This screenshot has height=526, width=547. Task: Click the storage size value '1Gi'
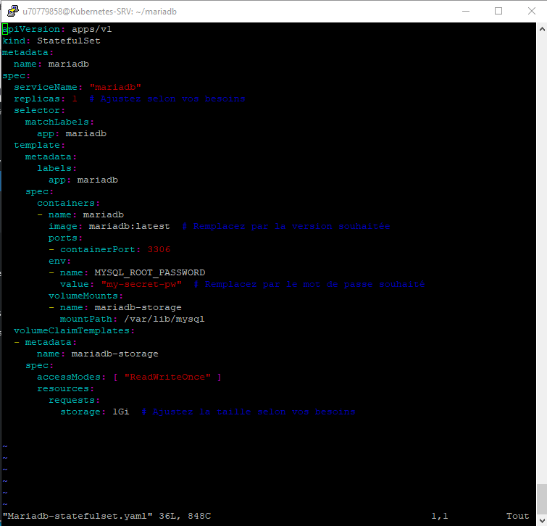(x=121, y=412)
